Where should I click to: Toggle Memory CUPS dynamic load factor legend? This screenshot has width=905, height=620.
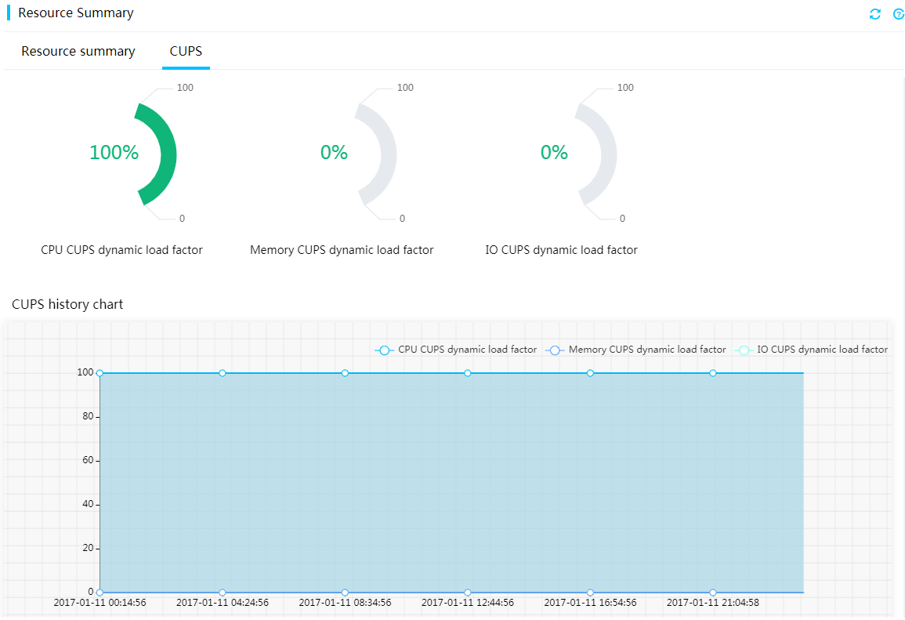(x=636, y=350)
